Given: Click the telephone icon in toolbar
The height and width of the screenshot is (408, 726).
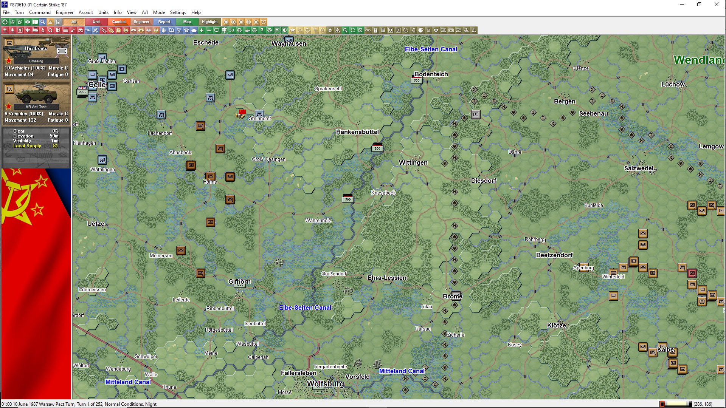Looking at the screenshot, I should [x=186, y=30].
